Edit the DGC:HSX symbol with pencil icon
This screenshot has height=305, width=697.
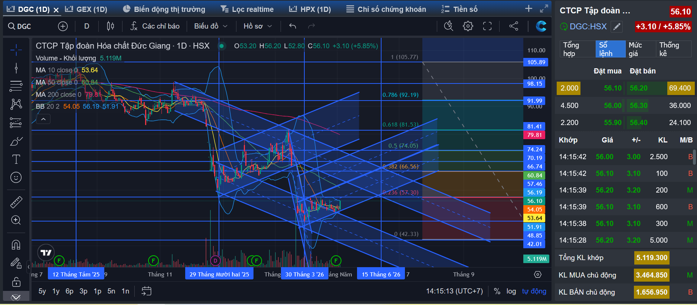coord(616,27)
